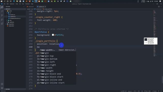The height and width of the screenshot is (92, 163).
Task: Click the notifications bell in status bar
Action: tap(161, 91)
